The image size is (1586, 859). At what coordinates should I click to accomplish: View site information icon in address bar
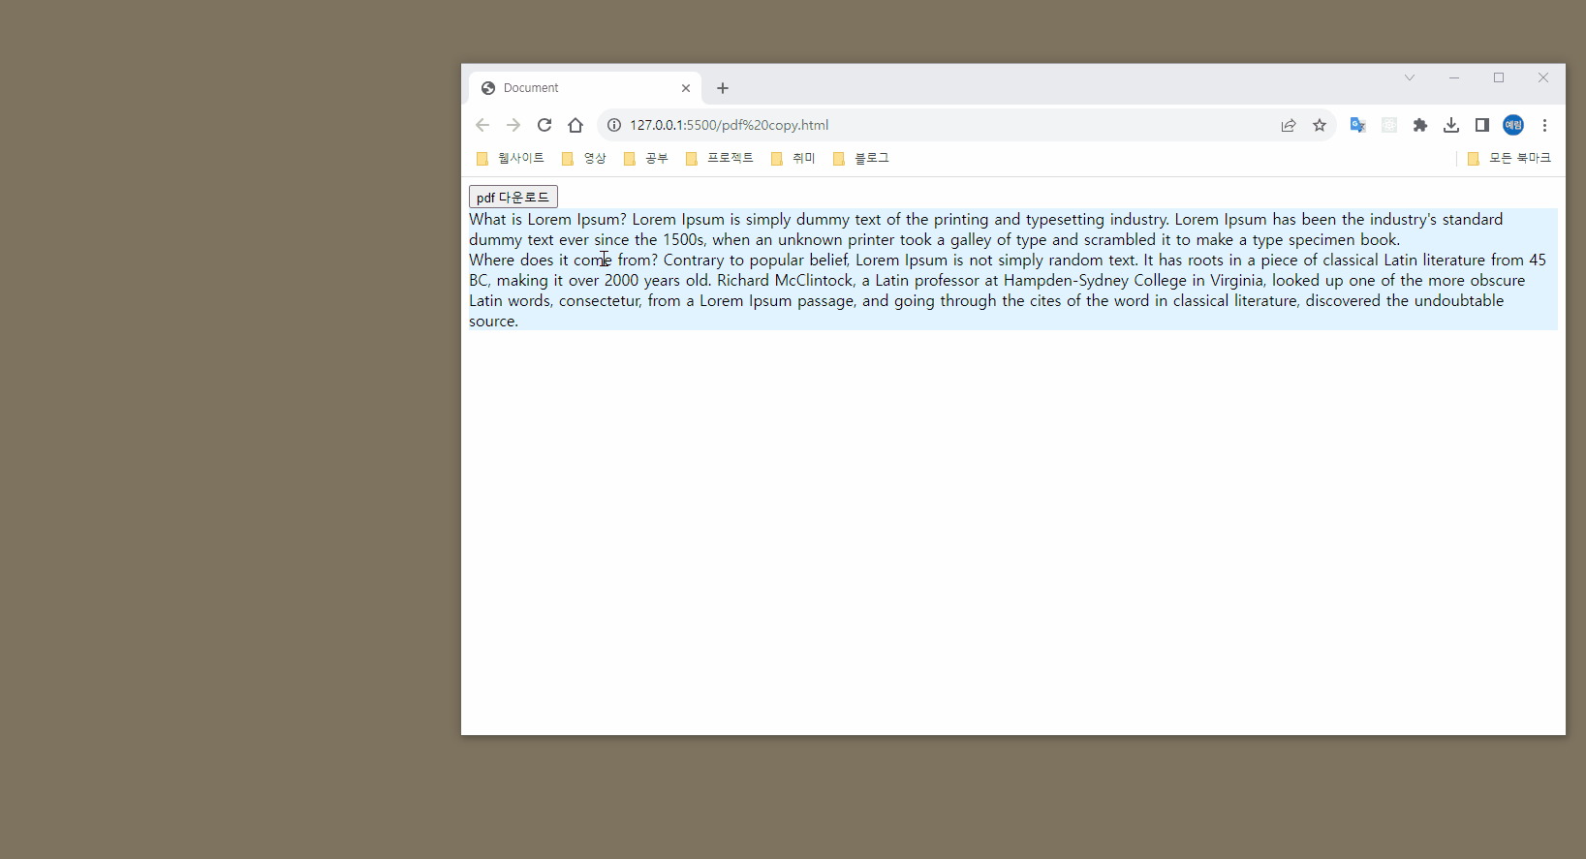(614, 125)
